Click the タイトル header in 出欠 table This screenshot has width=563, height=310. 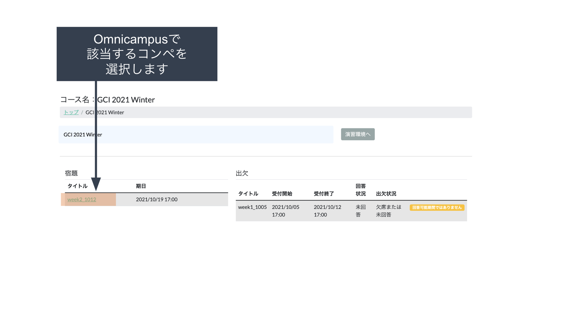[x=248, y=194]
